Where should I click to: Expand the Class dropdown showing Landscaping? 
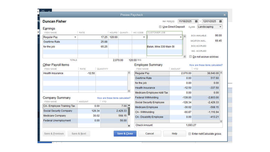tap(221, 27)
